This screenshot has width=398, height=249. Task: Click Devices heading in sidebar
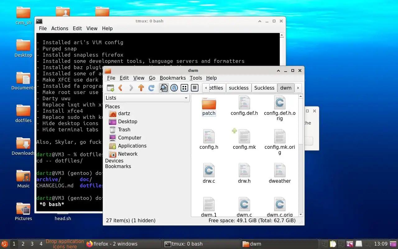tap(114, 161)
